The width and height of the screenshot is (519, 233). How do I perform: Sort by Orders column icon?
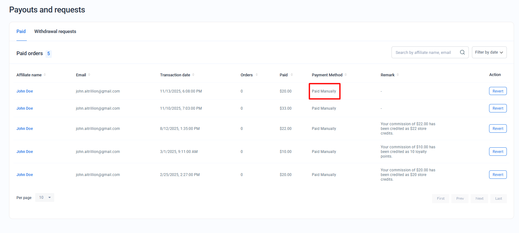[257, 75]
